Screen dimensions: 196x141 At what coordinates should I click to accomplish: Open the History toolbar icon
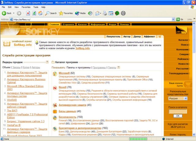pos(90,13)
